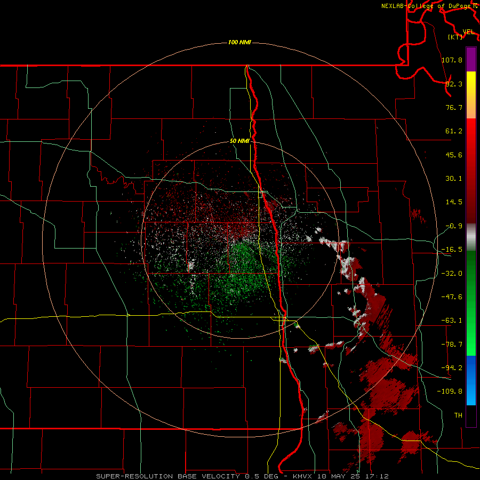This screenshot has height=480, width=480.
Task: Click the VEL legend title
Action: 468,32
